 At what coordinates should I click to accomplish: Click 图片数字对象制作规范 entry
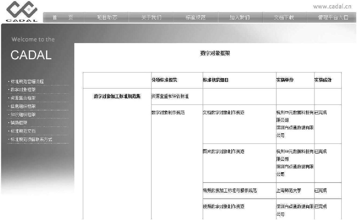tap(223, 152)
